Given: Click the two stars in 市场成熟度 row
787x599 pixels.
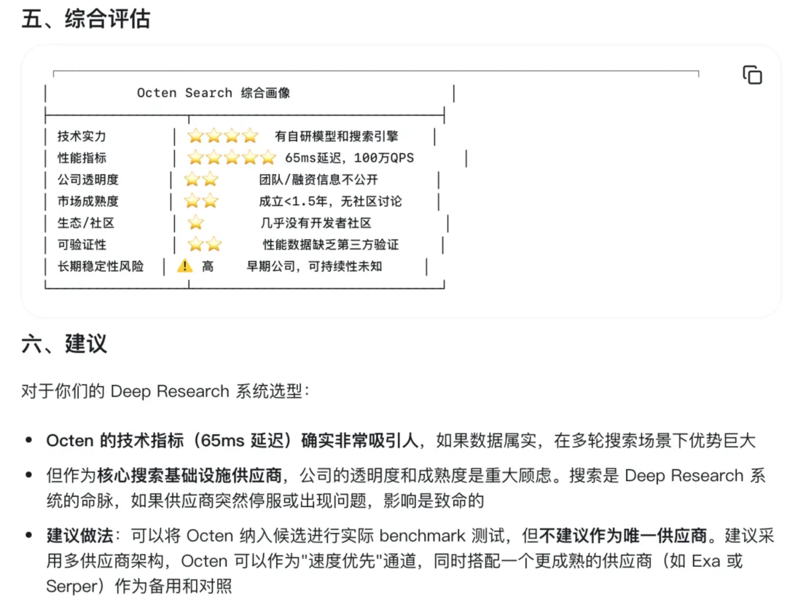Looking at the screenshot, I should [201, 201].
